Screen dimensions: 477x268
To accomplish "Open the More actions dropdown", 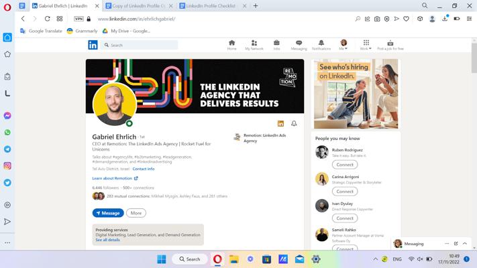I will click(136, 213).
